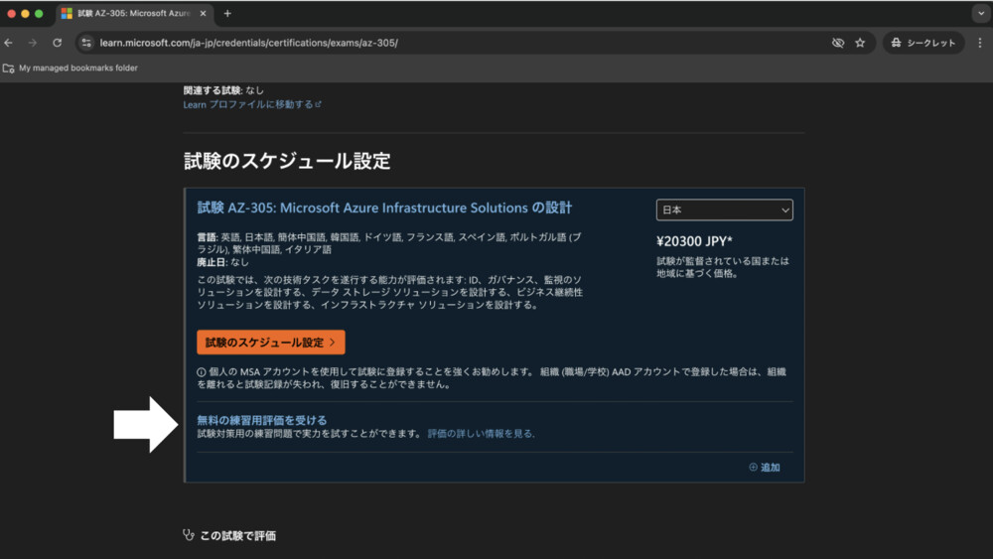The width and height of the screenshot is (993, 559).
Task: Click the browser forward arrow
Action: [33, 43]
